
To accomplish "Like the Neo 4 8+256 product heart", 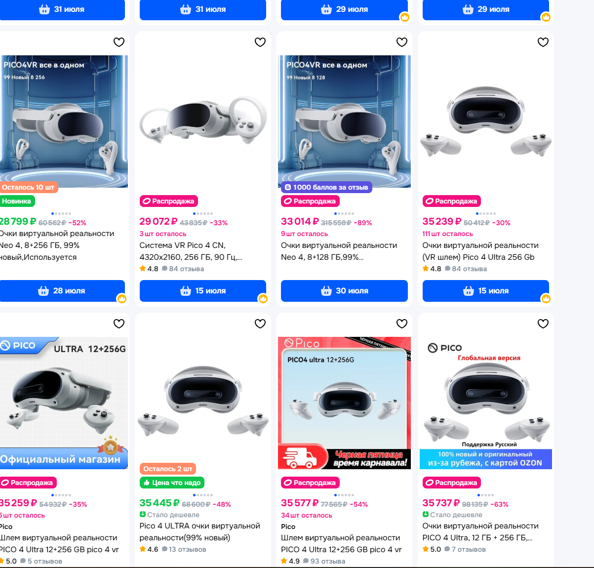I will point(119,42).
